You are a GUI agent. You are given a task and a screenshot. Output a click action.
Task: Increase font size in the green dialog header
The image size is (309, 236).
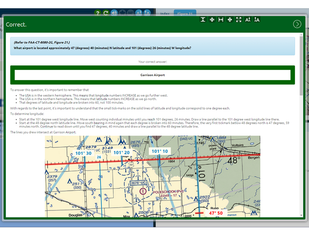pos(257,20)
